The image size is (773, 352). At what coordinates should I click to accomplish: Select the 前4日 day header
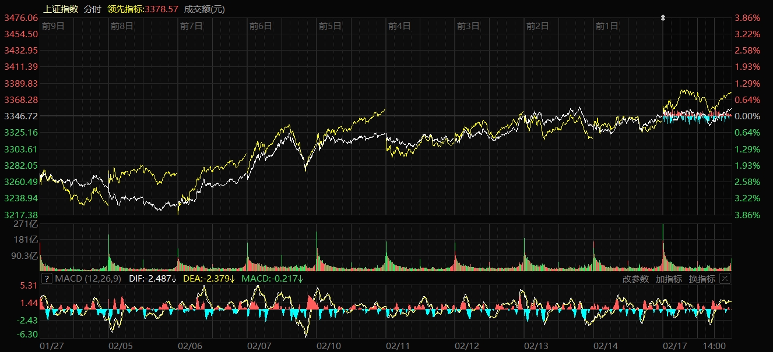click(x=399, y=26)
